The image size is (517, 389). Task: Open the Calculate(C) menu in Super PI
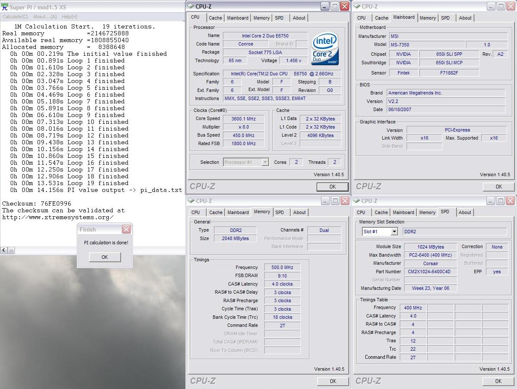[x=15, y=17]
